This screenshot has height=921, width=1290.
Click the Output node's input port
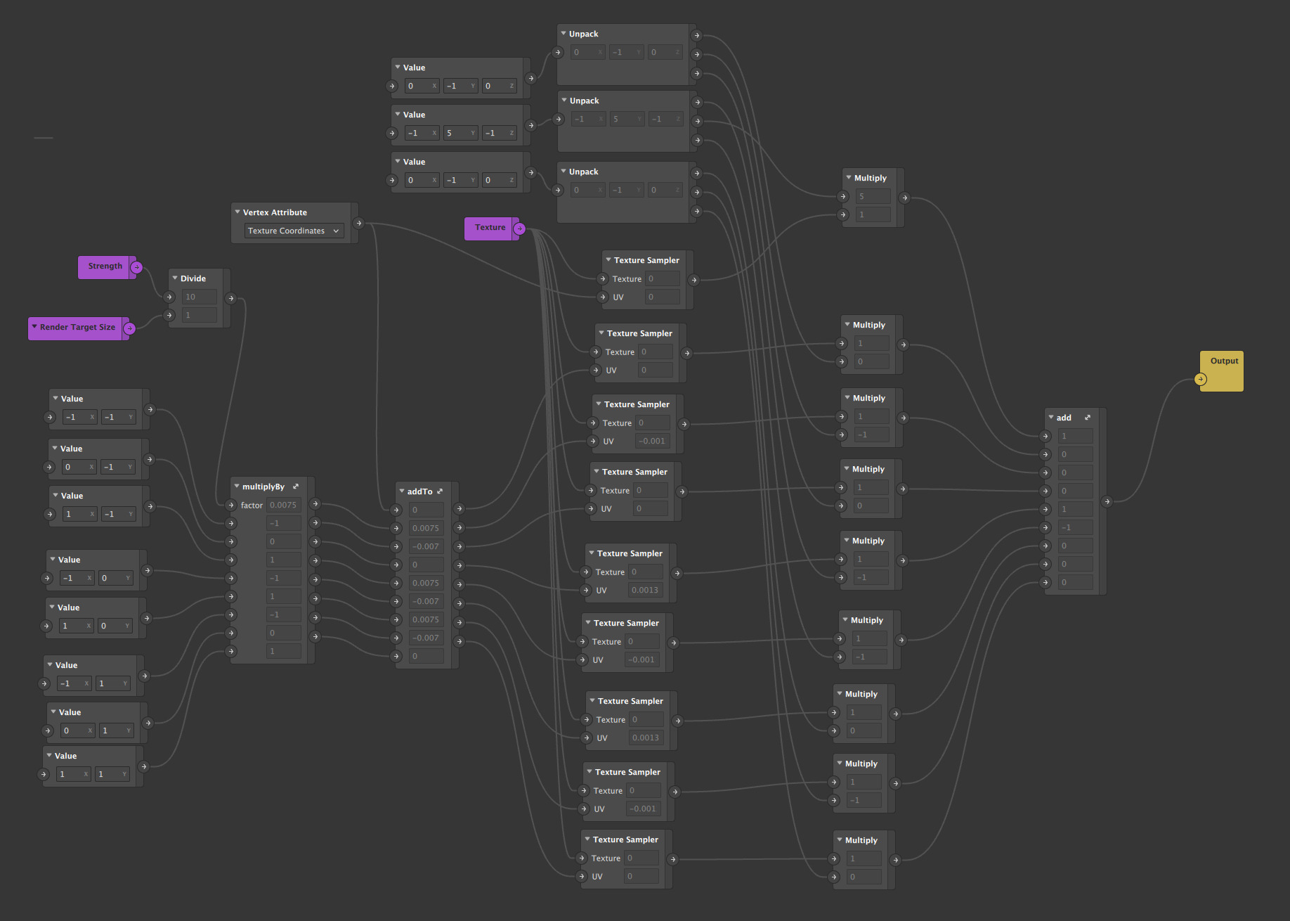tap(1201, 379)
